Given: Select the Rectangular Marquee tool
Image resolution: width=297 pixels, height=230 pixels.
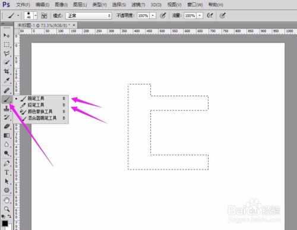Looking at the screenshot, I should 7,45.
